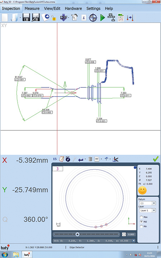
Task: Open the Hardware menu
Action: click(73, 8)
